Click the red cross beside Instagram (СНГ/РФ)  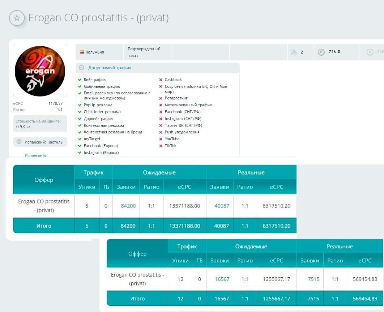click(x=161, y=119)
